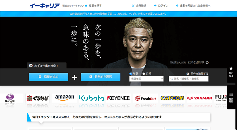Viewport: 237px width, 130px height.
Task: Expand the 希望年収 dropdown
Action: click(x=146, y=79)
